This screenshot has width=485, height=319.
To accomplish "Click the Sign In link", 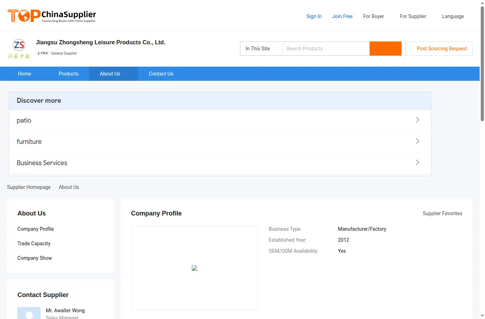I will [314, 16].
